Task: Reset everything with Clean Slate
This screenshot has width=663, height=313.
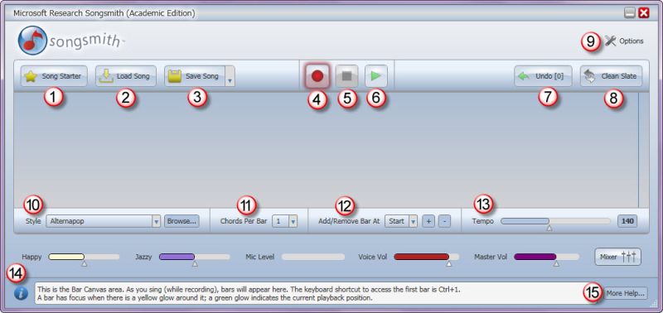Action: (611, 76)
